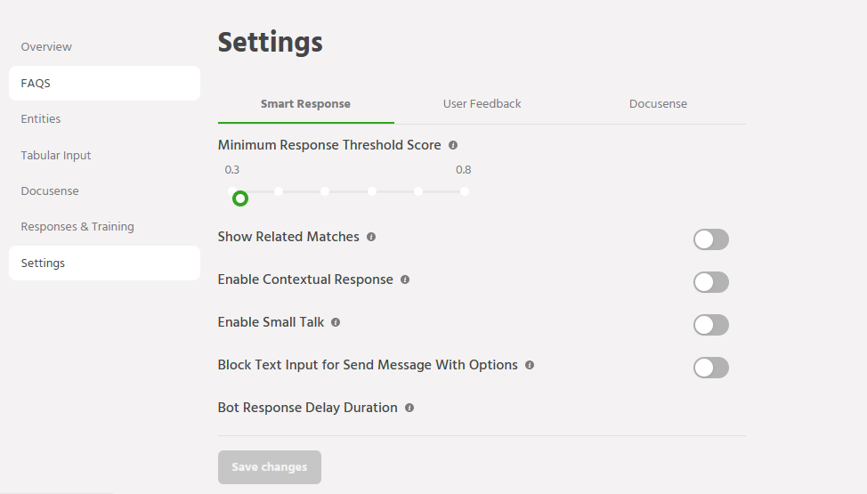The height and width of the screenshot is (494, 867).
Task: Click info icon beside Block Text Input option
Action: (x=530, y=365)
